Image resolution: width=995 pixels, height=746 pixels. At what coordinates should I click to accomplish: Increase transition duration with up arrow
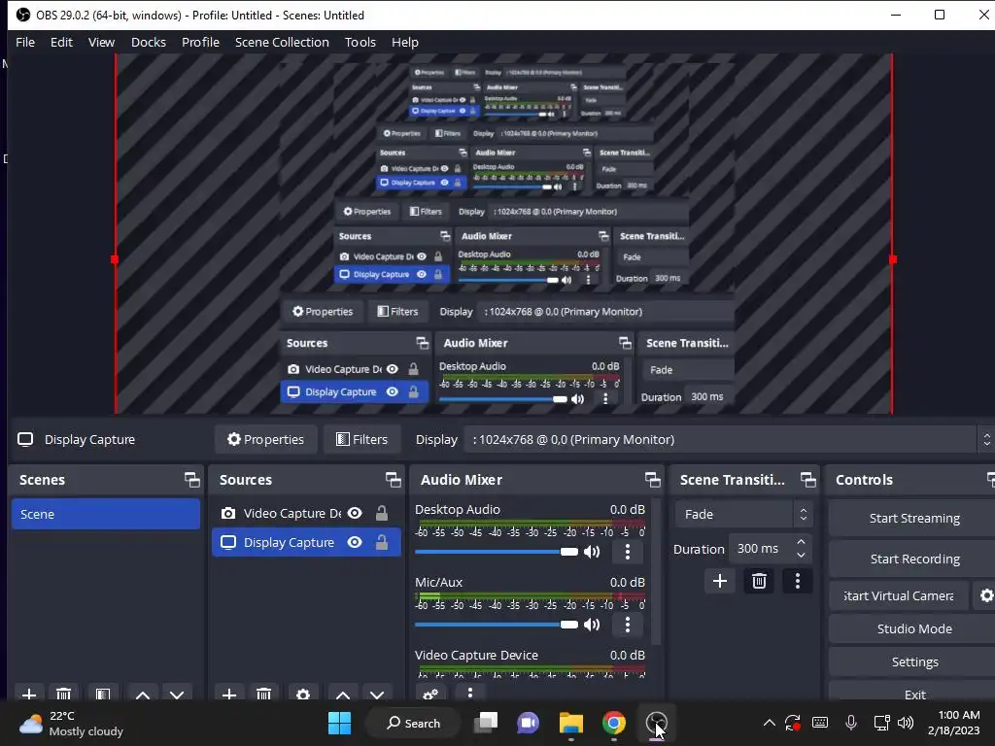[802, 542]
